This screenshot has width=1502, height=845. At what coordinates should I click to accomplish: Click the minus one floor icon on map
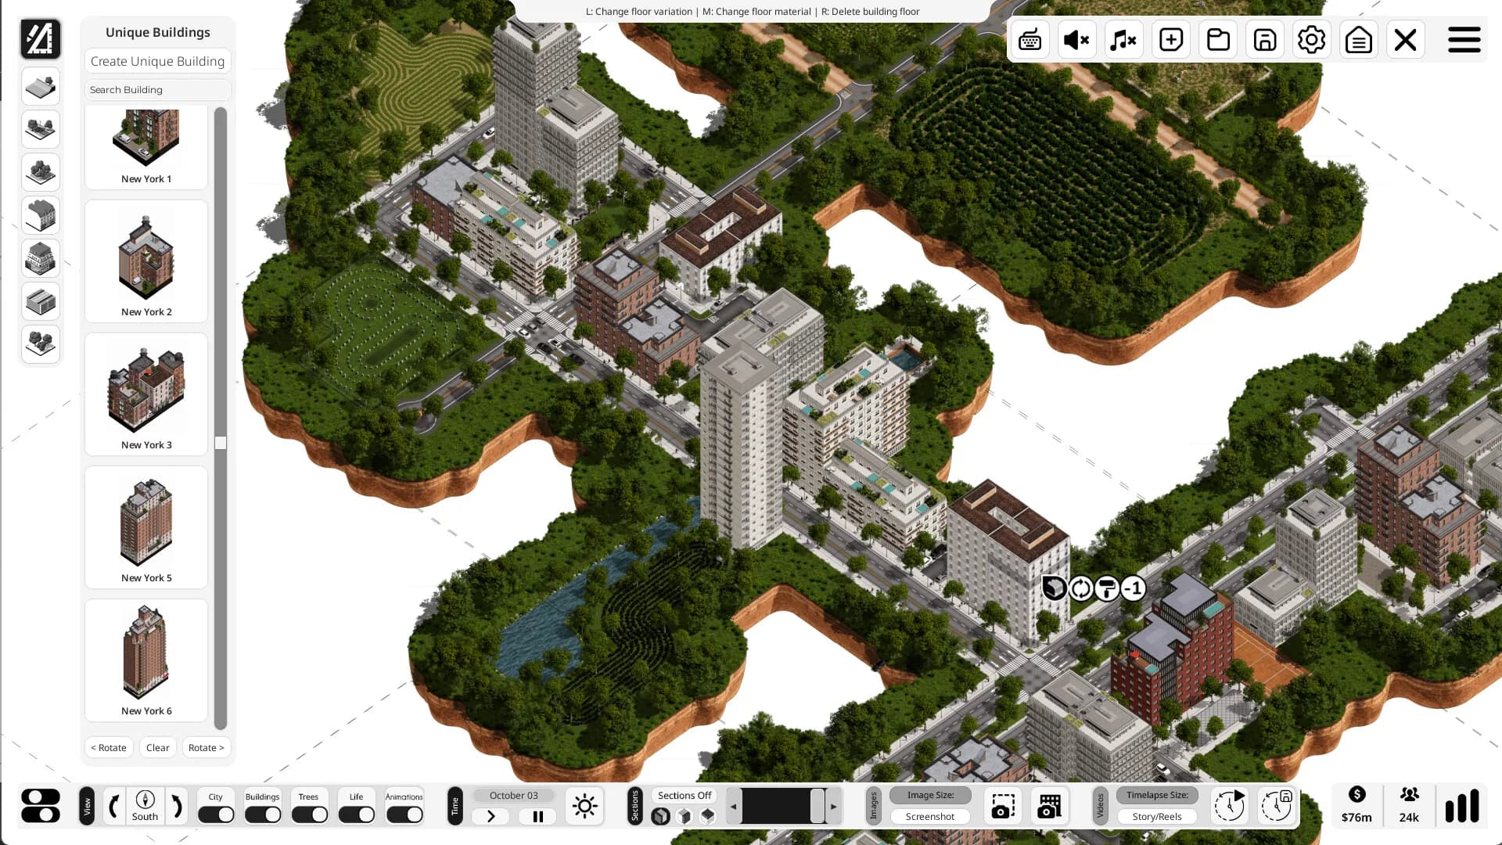[1134, 588]
